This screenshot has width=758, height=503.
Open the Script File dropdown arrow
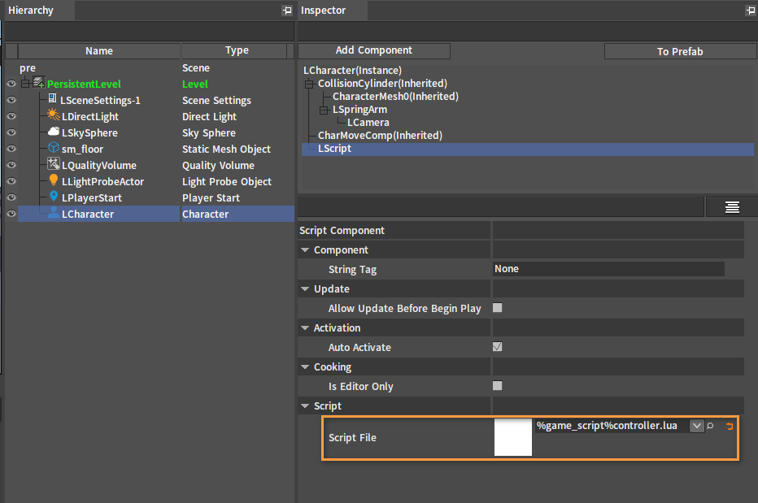tap(696, 426)
